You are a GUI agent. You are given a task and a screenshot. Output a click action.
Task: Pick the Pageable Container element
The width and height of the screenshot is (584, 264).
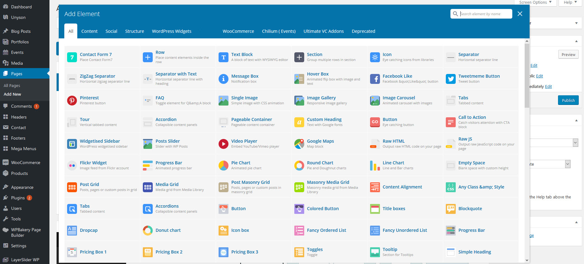254,122
